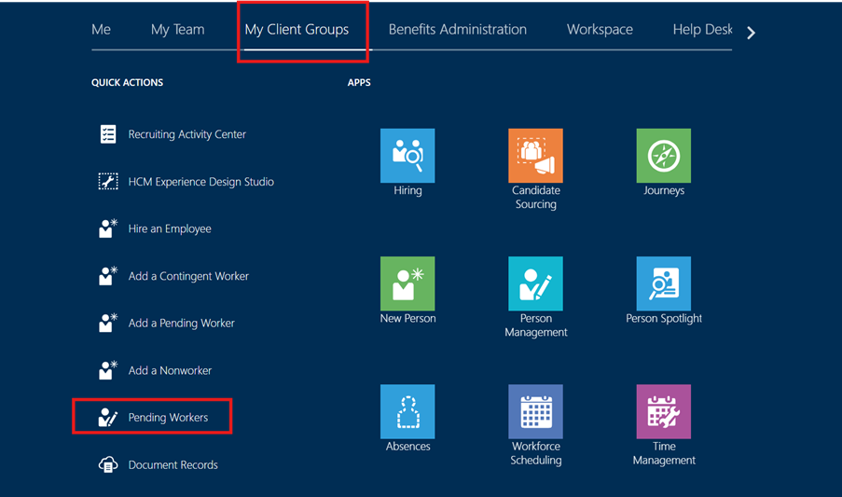Image resolution: width=842 pixels, height=497 pixels.
Task: Open the Workforce Scheduling calendar tile
Action: pos(535,411)
